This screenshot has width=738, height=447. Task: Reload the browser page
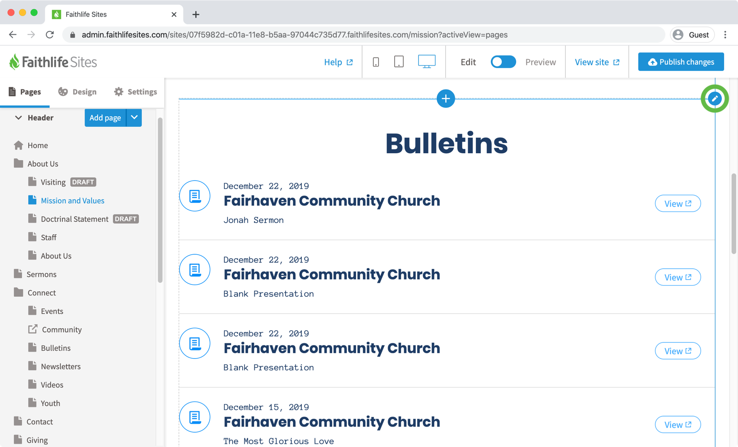tap(50, 35)
